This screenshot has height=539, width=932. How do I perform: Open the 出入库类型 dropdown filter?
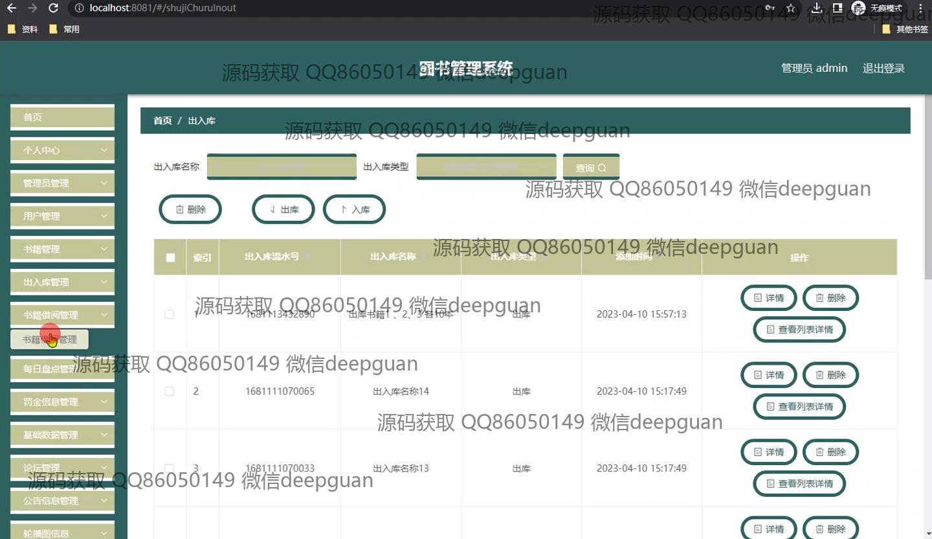tap(486, 166)
